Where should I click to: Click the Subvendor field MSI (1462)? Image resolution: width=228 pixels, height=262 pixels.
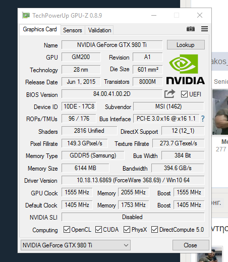168,107
